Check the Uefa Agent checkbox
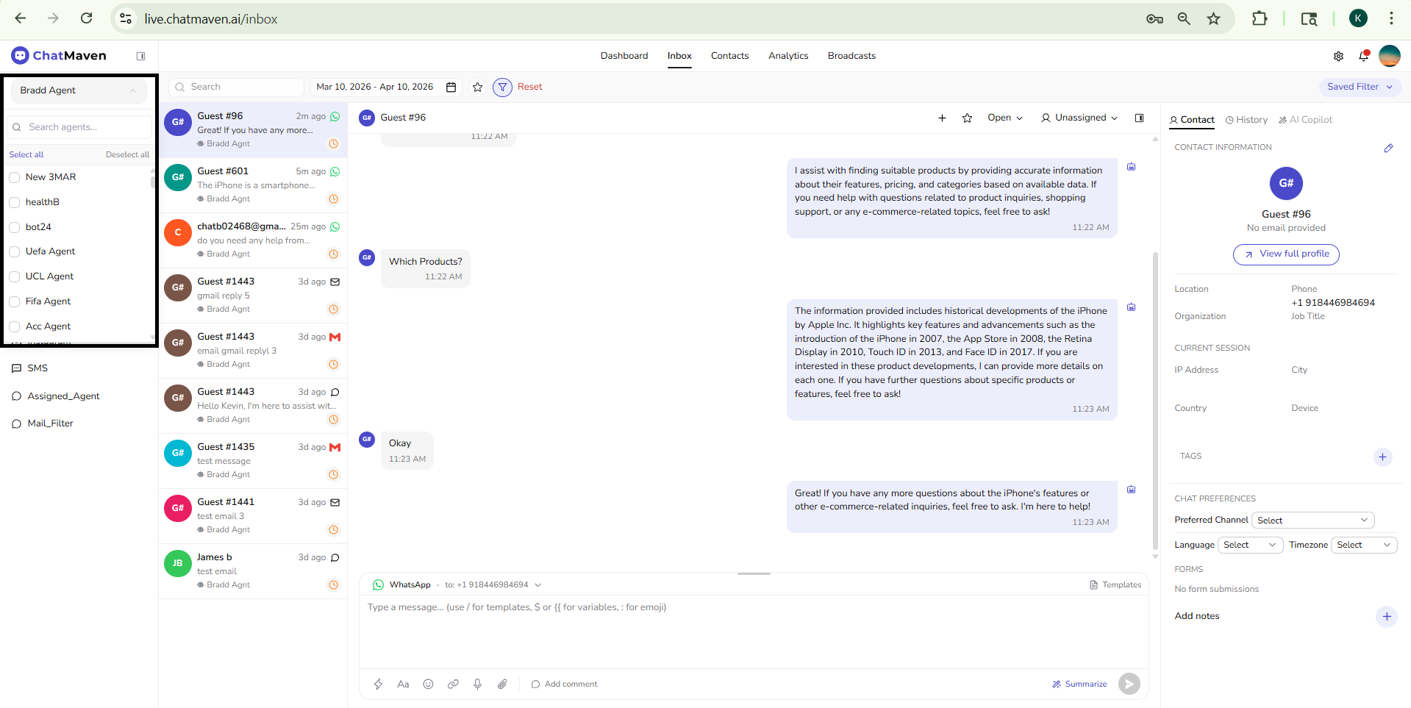 (15, 251)
